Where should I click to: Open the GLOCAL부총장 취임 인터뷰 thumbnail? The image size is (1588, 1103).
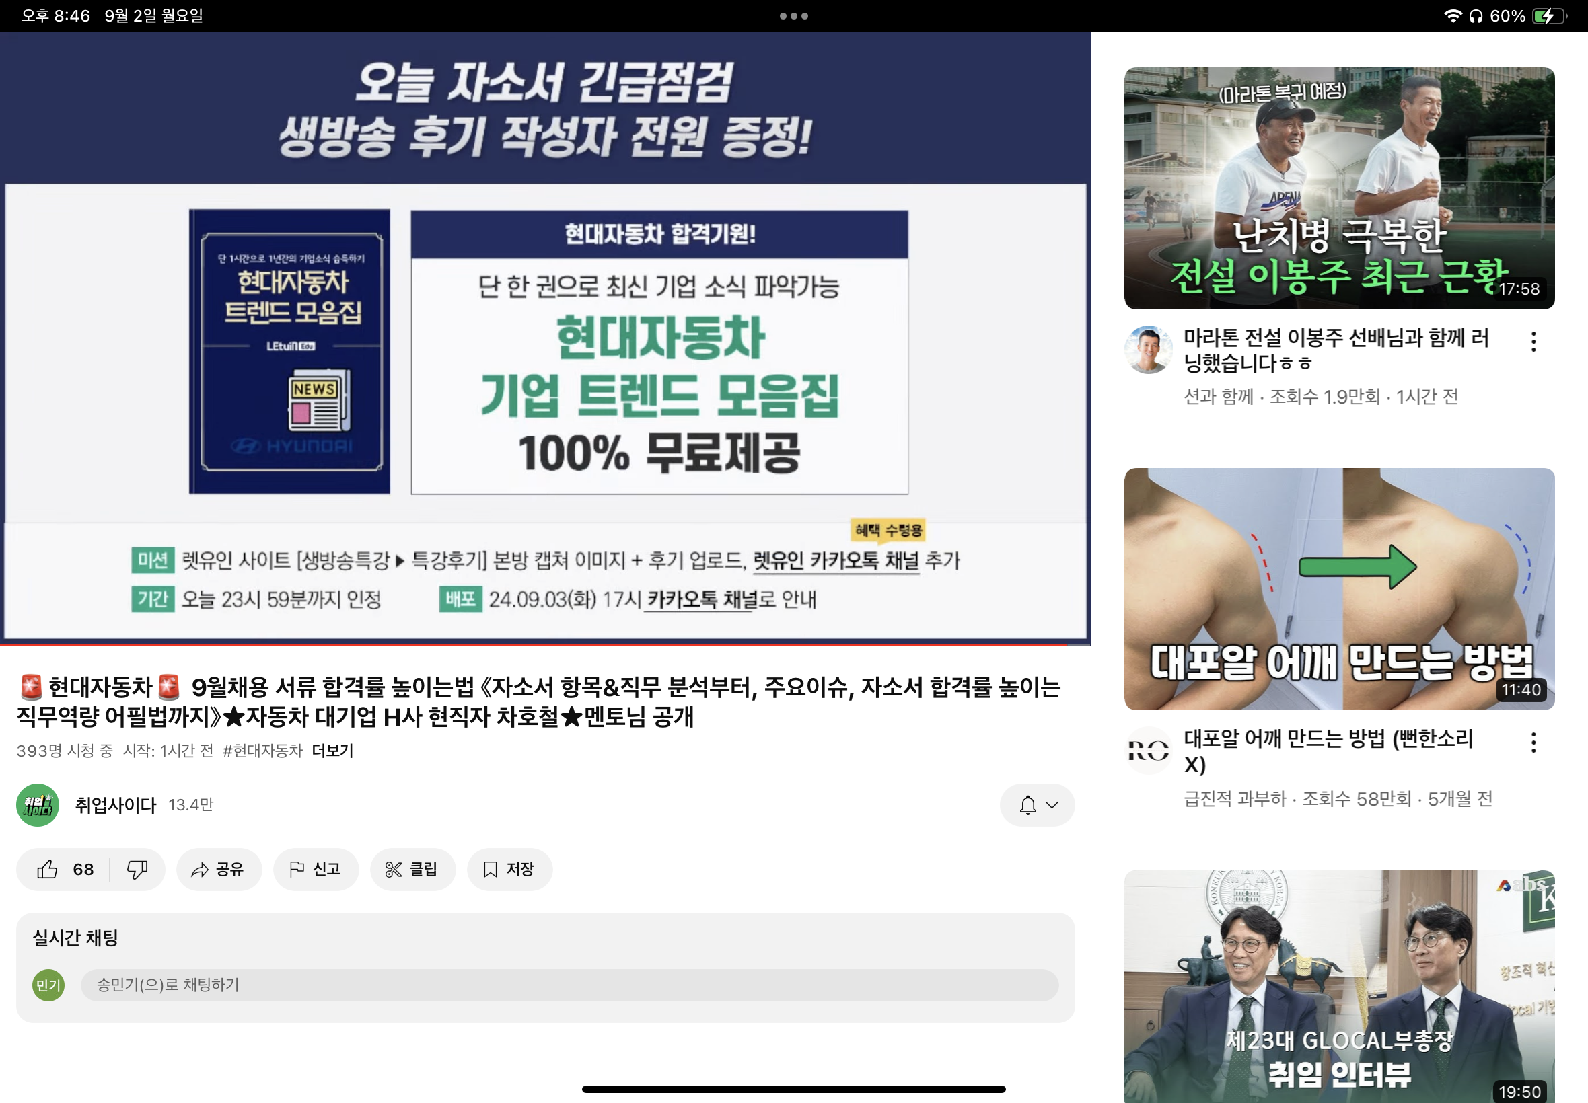click(1339, 986)
